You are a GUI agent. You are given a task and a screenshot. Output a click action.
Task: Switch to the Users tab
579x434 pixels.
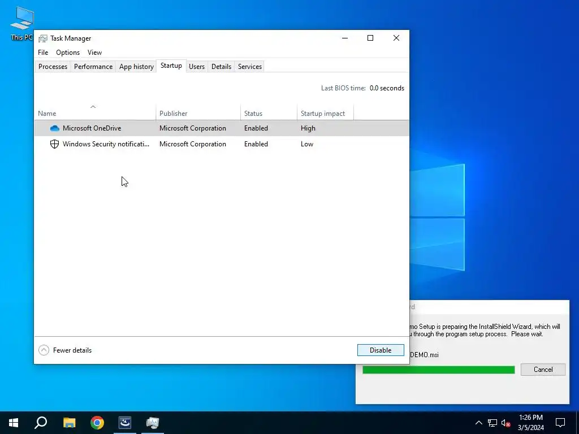tap(197, 67)
